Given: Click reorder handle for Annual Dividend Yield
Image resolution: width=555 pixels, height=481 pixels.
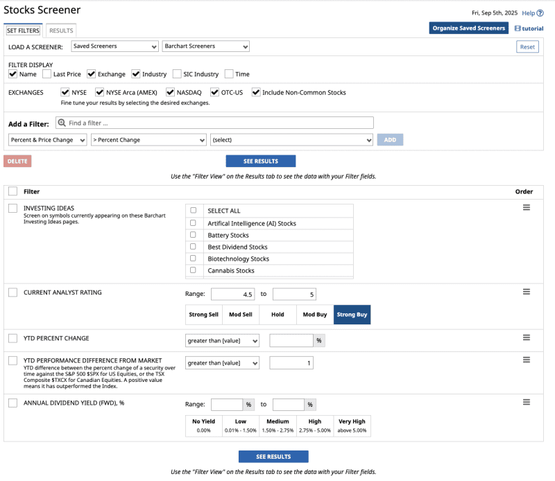Looking at the screenshot, I should (x=527, y=402).
